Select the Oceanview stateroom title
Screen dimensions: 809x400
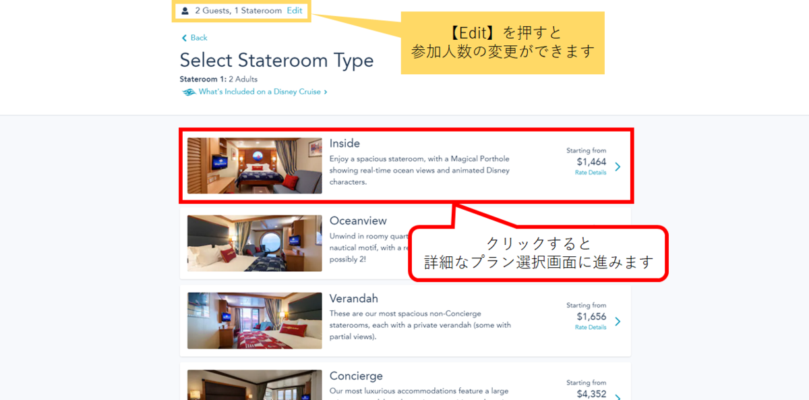click(x=358, y=221)
